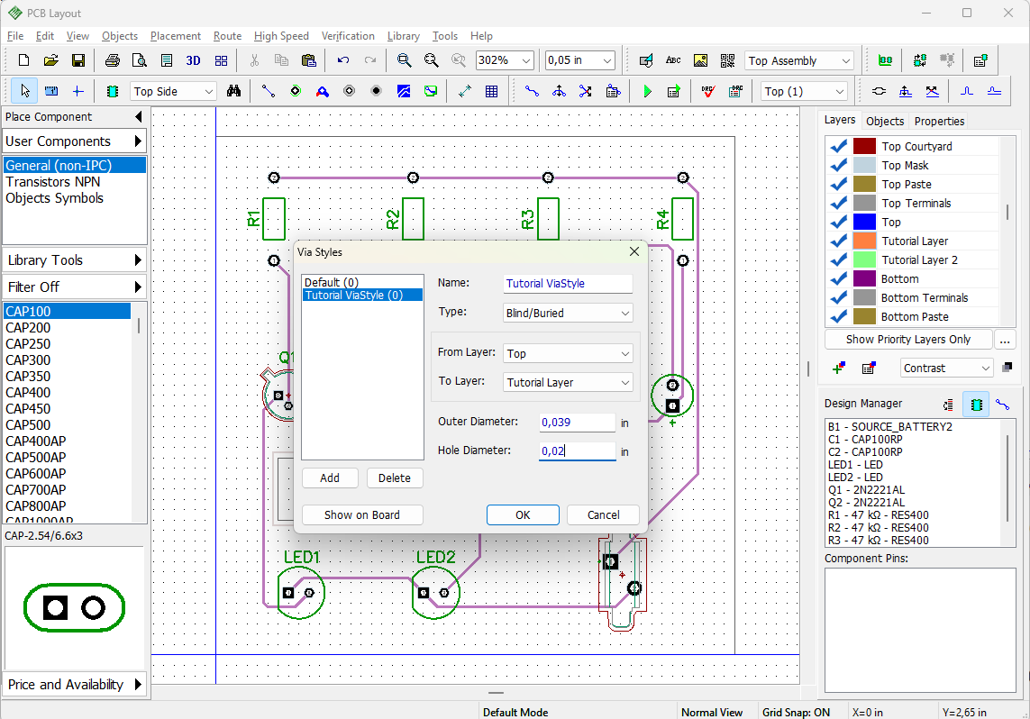Click the Undo arrow icon
The width and height of the screenshot is (1030, 719).
click(343, 60)
